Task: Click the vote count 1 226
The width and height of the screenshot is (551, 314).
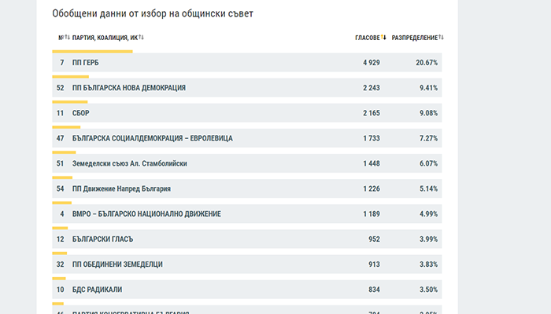Action: pos(372,189)
